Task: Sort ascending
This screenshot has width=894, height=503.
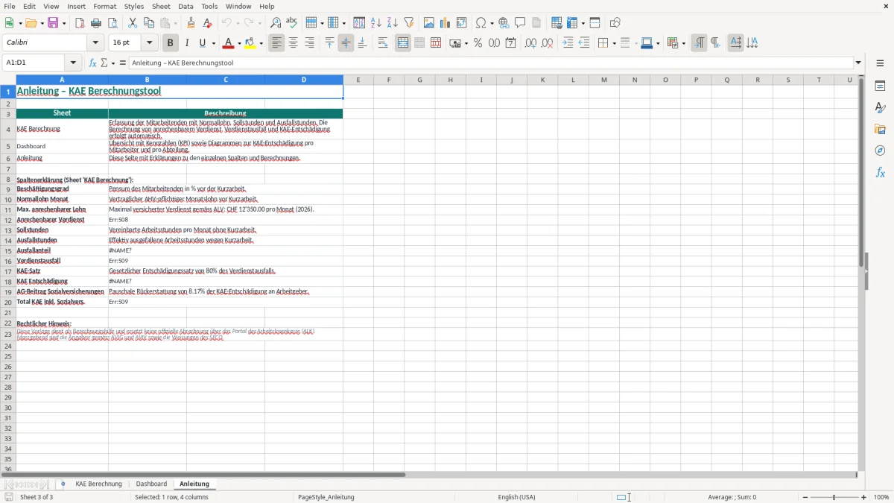Action: (x=376, y=23)
